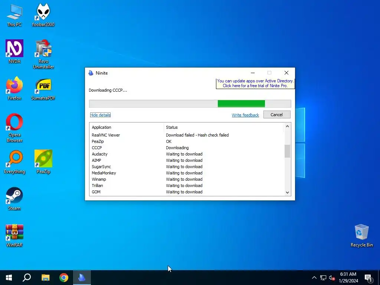Select the Audacity row
This screenshot has height=285, width=380.
pyautogui.click(x=187, y=154)
